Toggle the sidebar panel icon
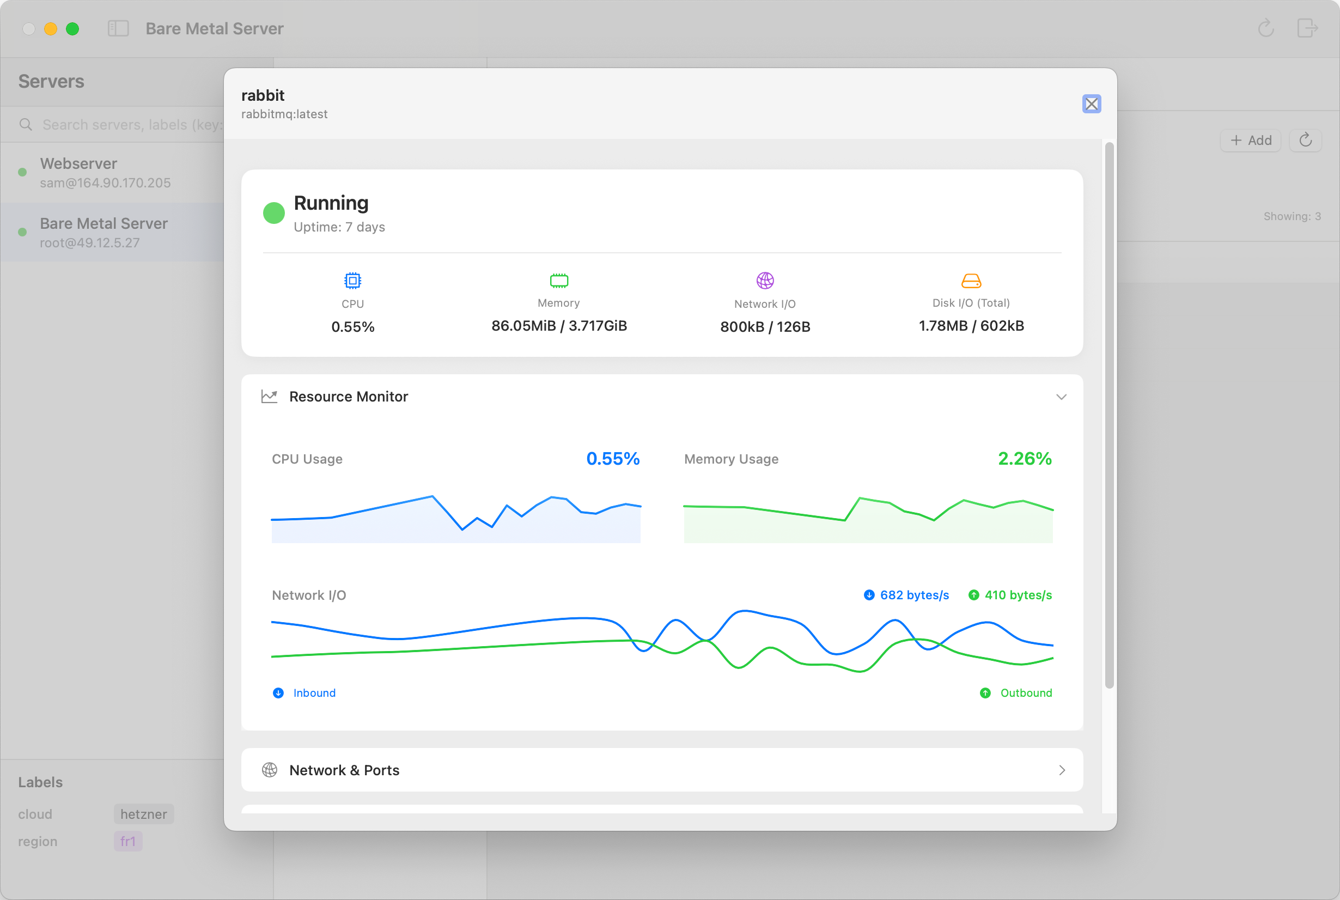This screenshot has width=1340, height=900. [x=118, y=28]
